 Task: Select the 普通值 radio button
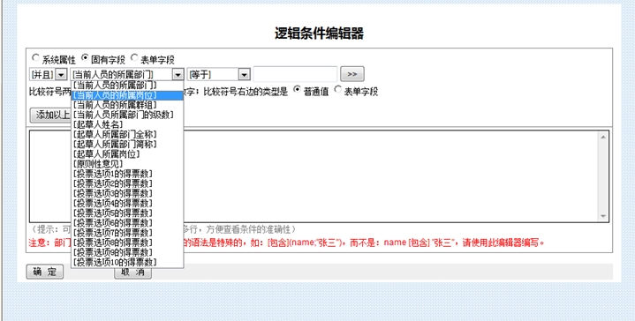pos(297,90)
